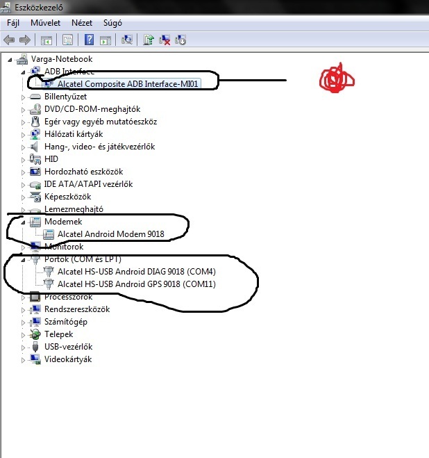Expand the DVD/CD-ROM-meghajtók branch arrow
Viewport: 429px width, 458px height.
click(x=23, y=110)
